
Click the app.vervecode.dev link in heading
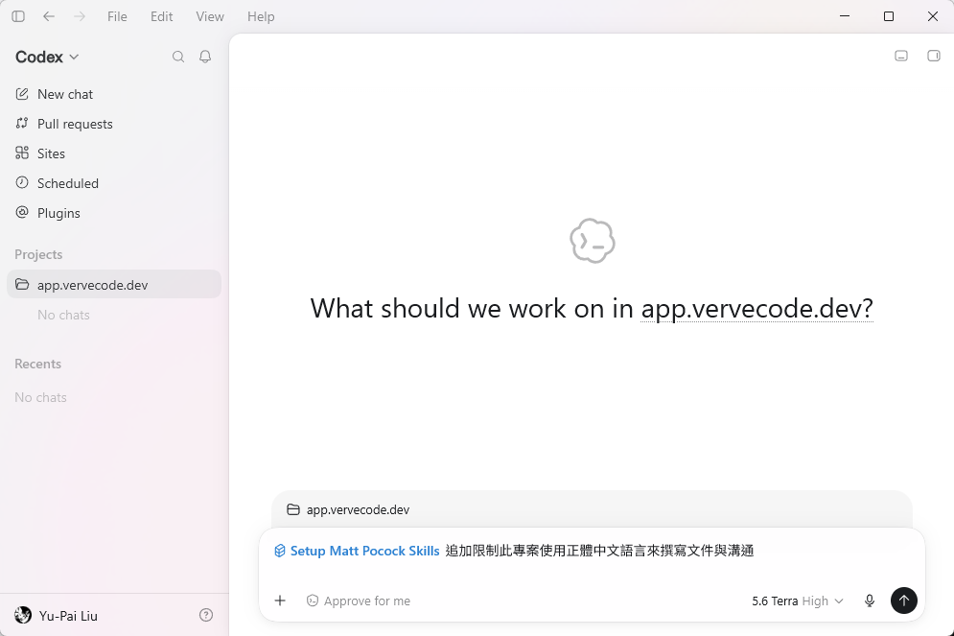point(756,309)
